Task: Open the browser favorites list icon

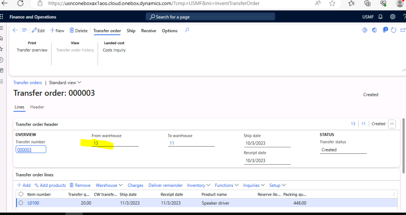Action: tap(351, 3)
